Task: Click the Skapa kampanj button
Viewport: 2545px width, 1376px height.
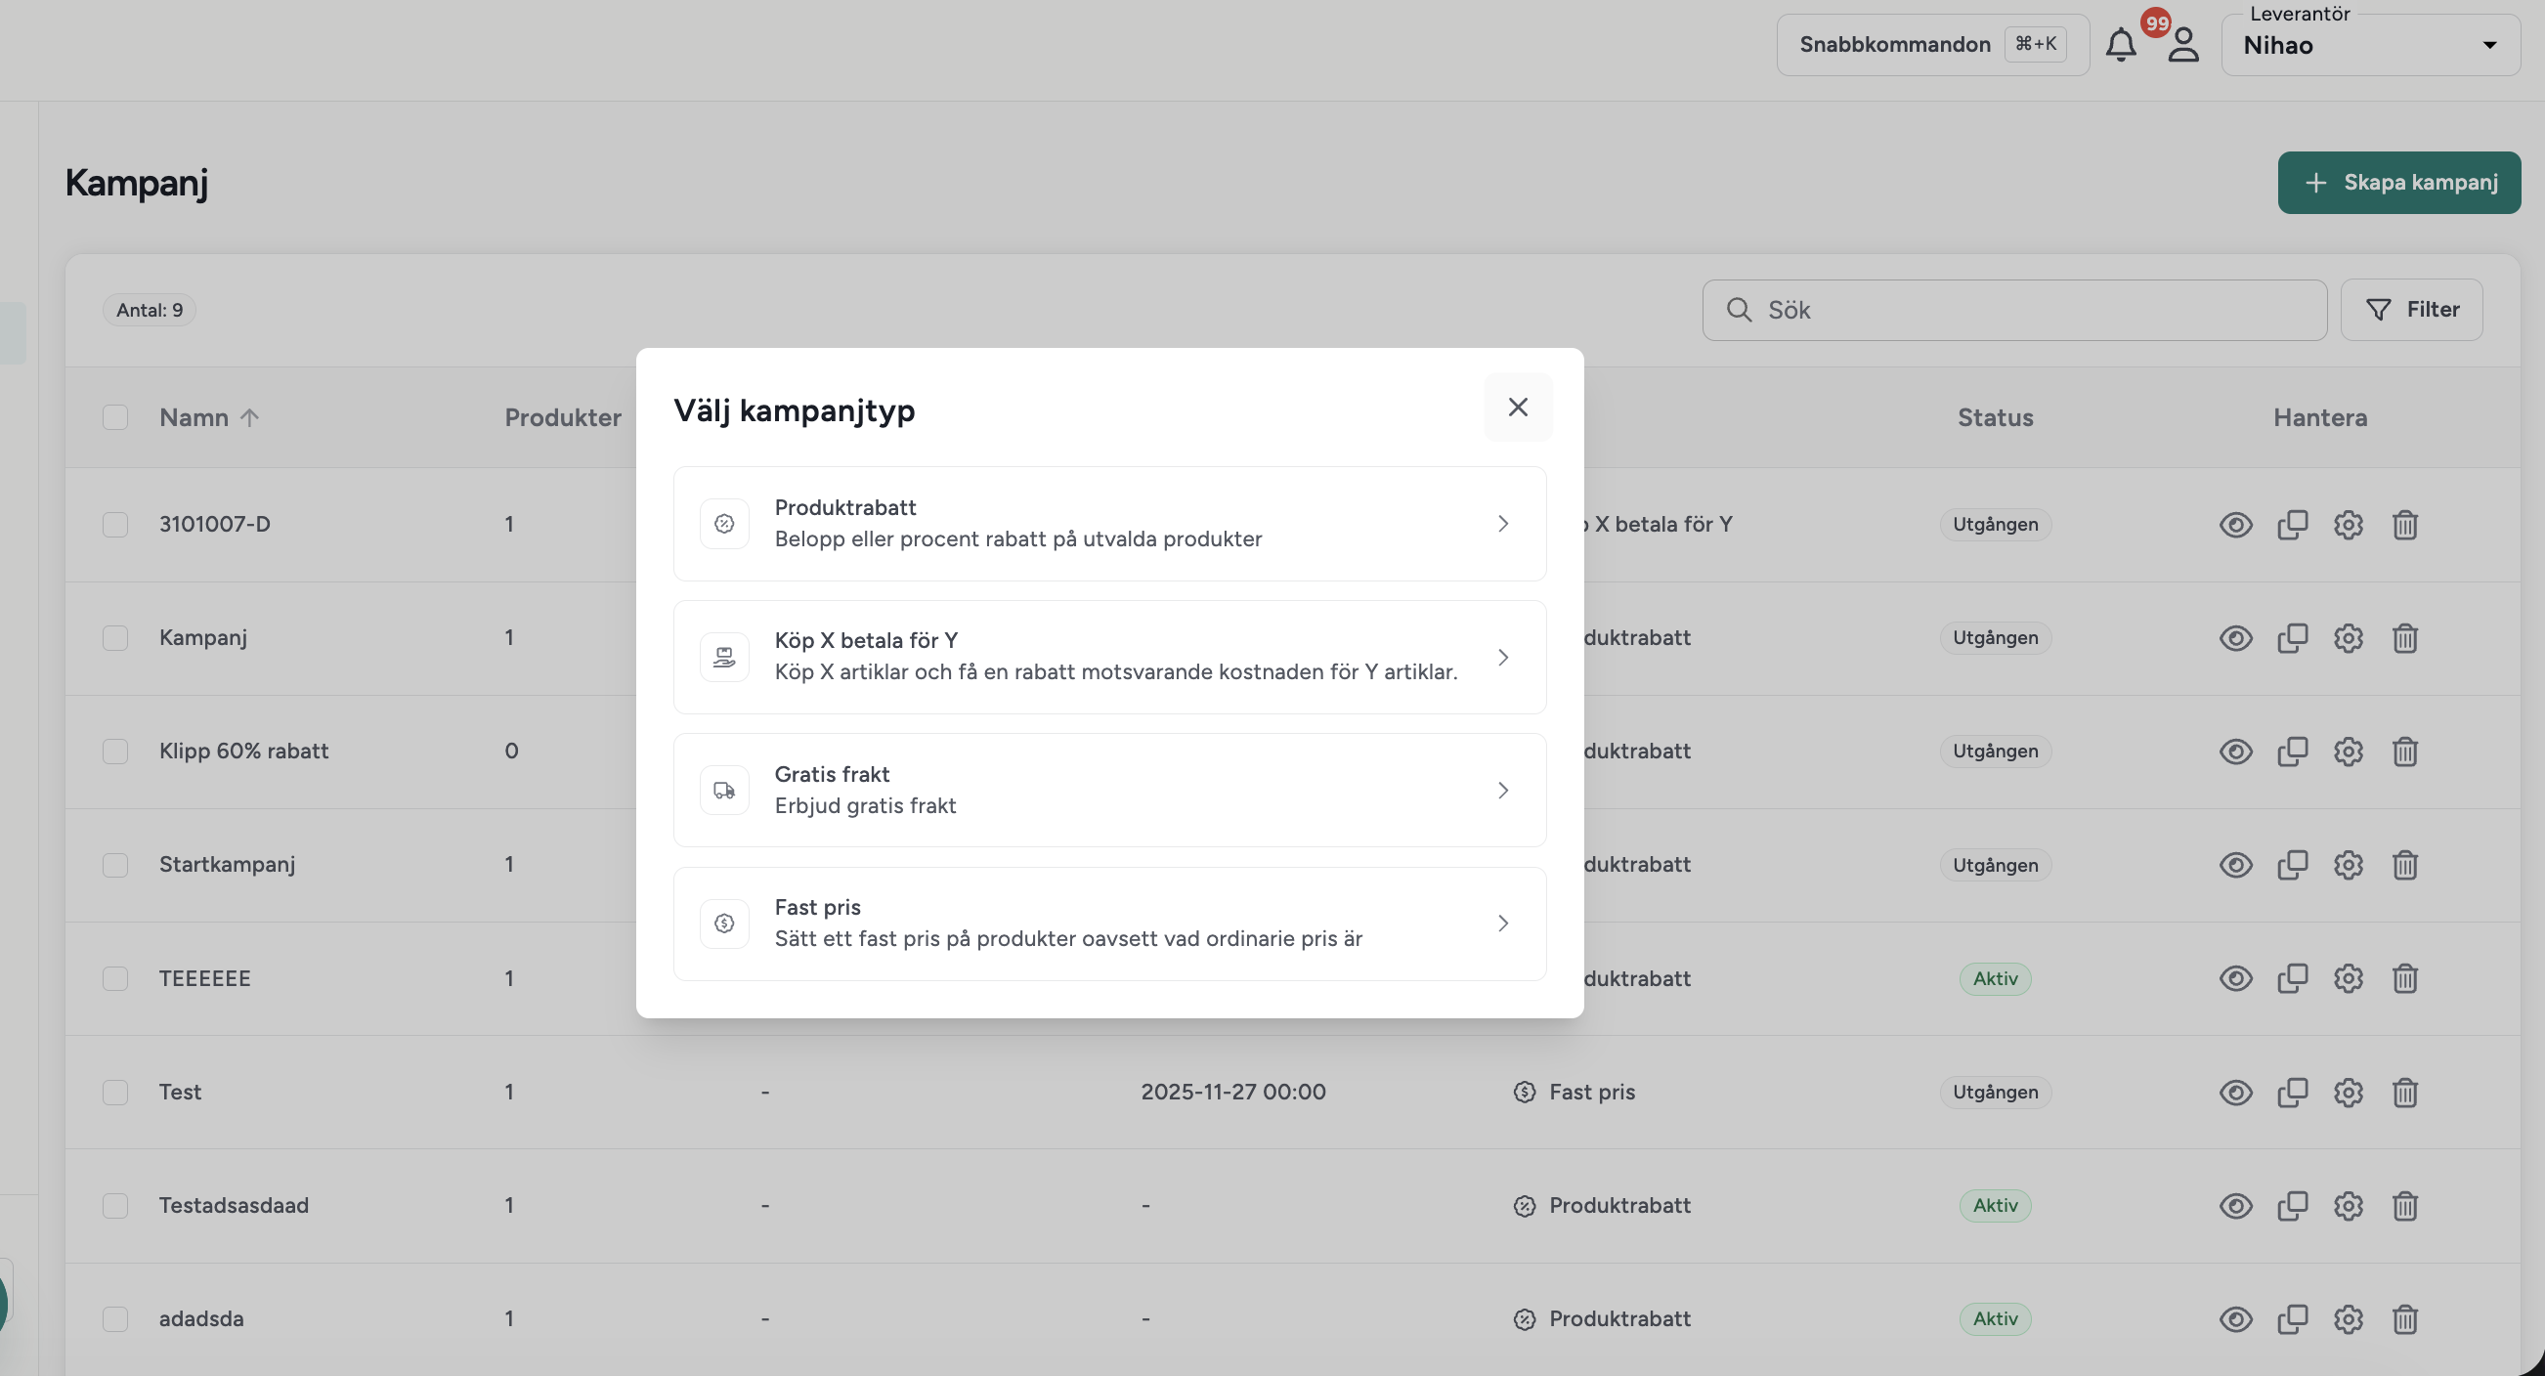Action: click(2398, 183)
